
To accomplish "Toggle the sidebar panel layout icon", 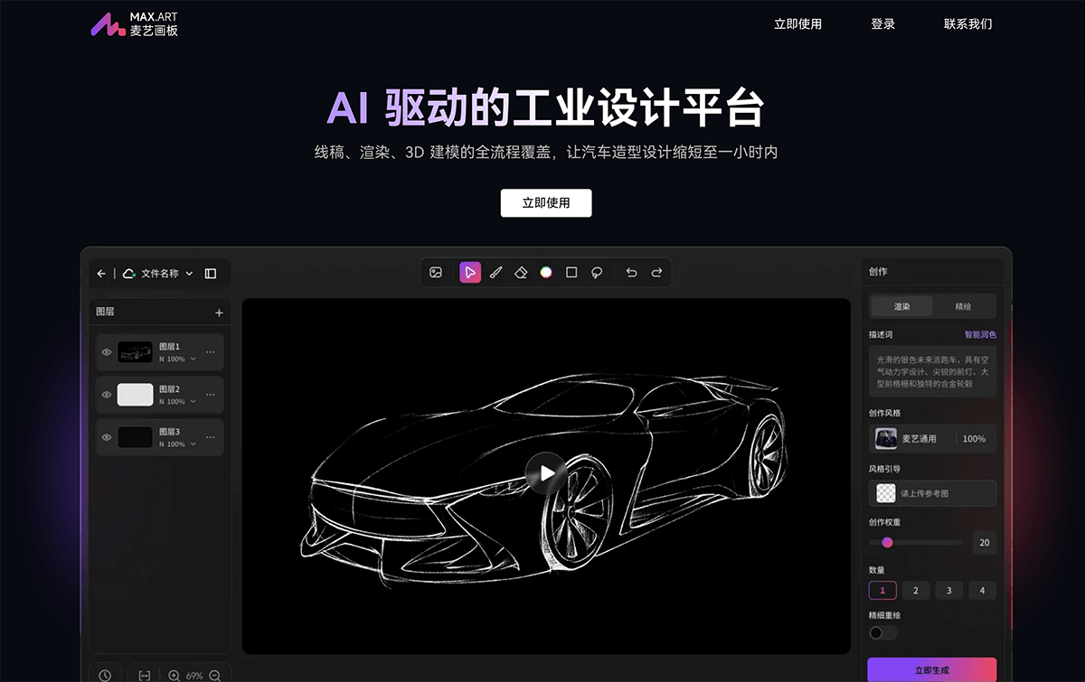I will coord(211,274).
